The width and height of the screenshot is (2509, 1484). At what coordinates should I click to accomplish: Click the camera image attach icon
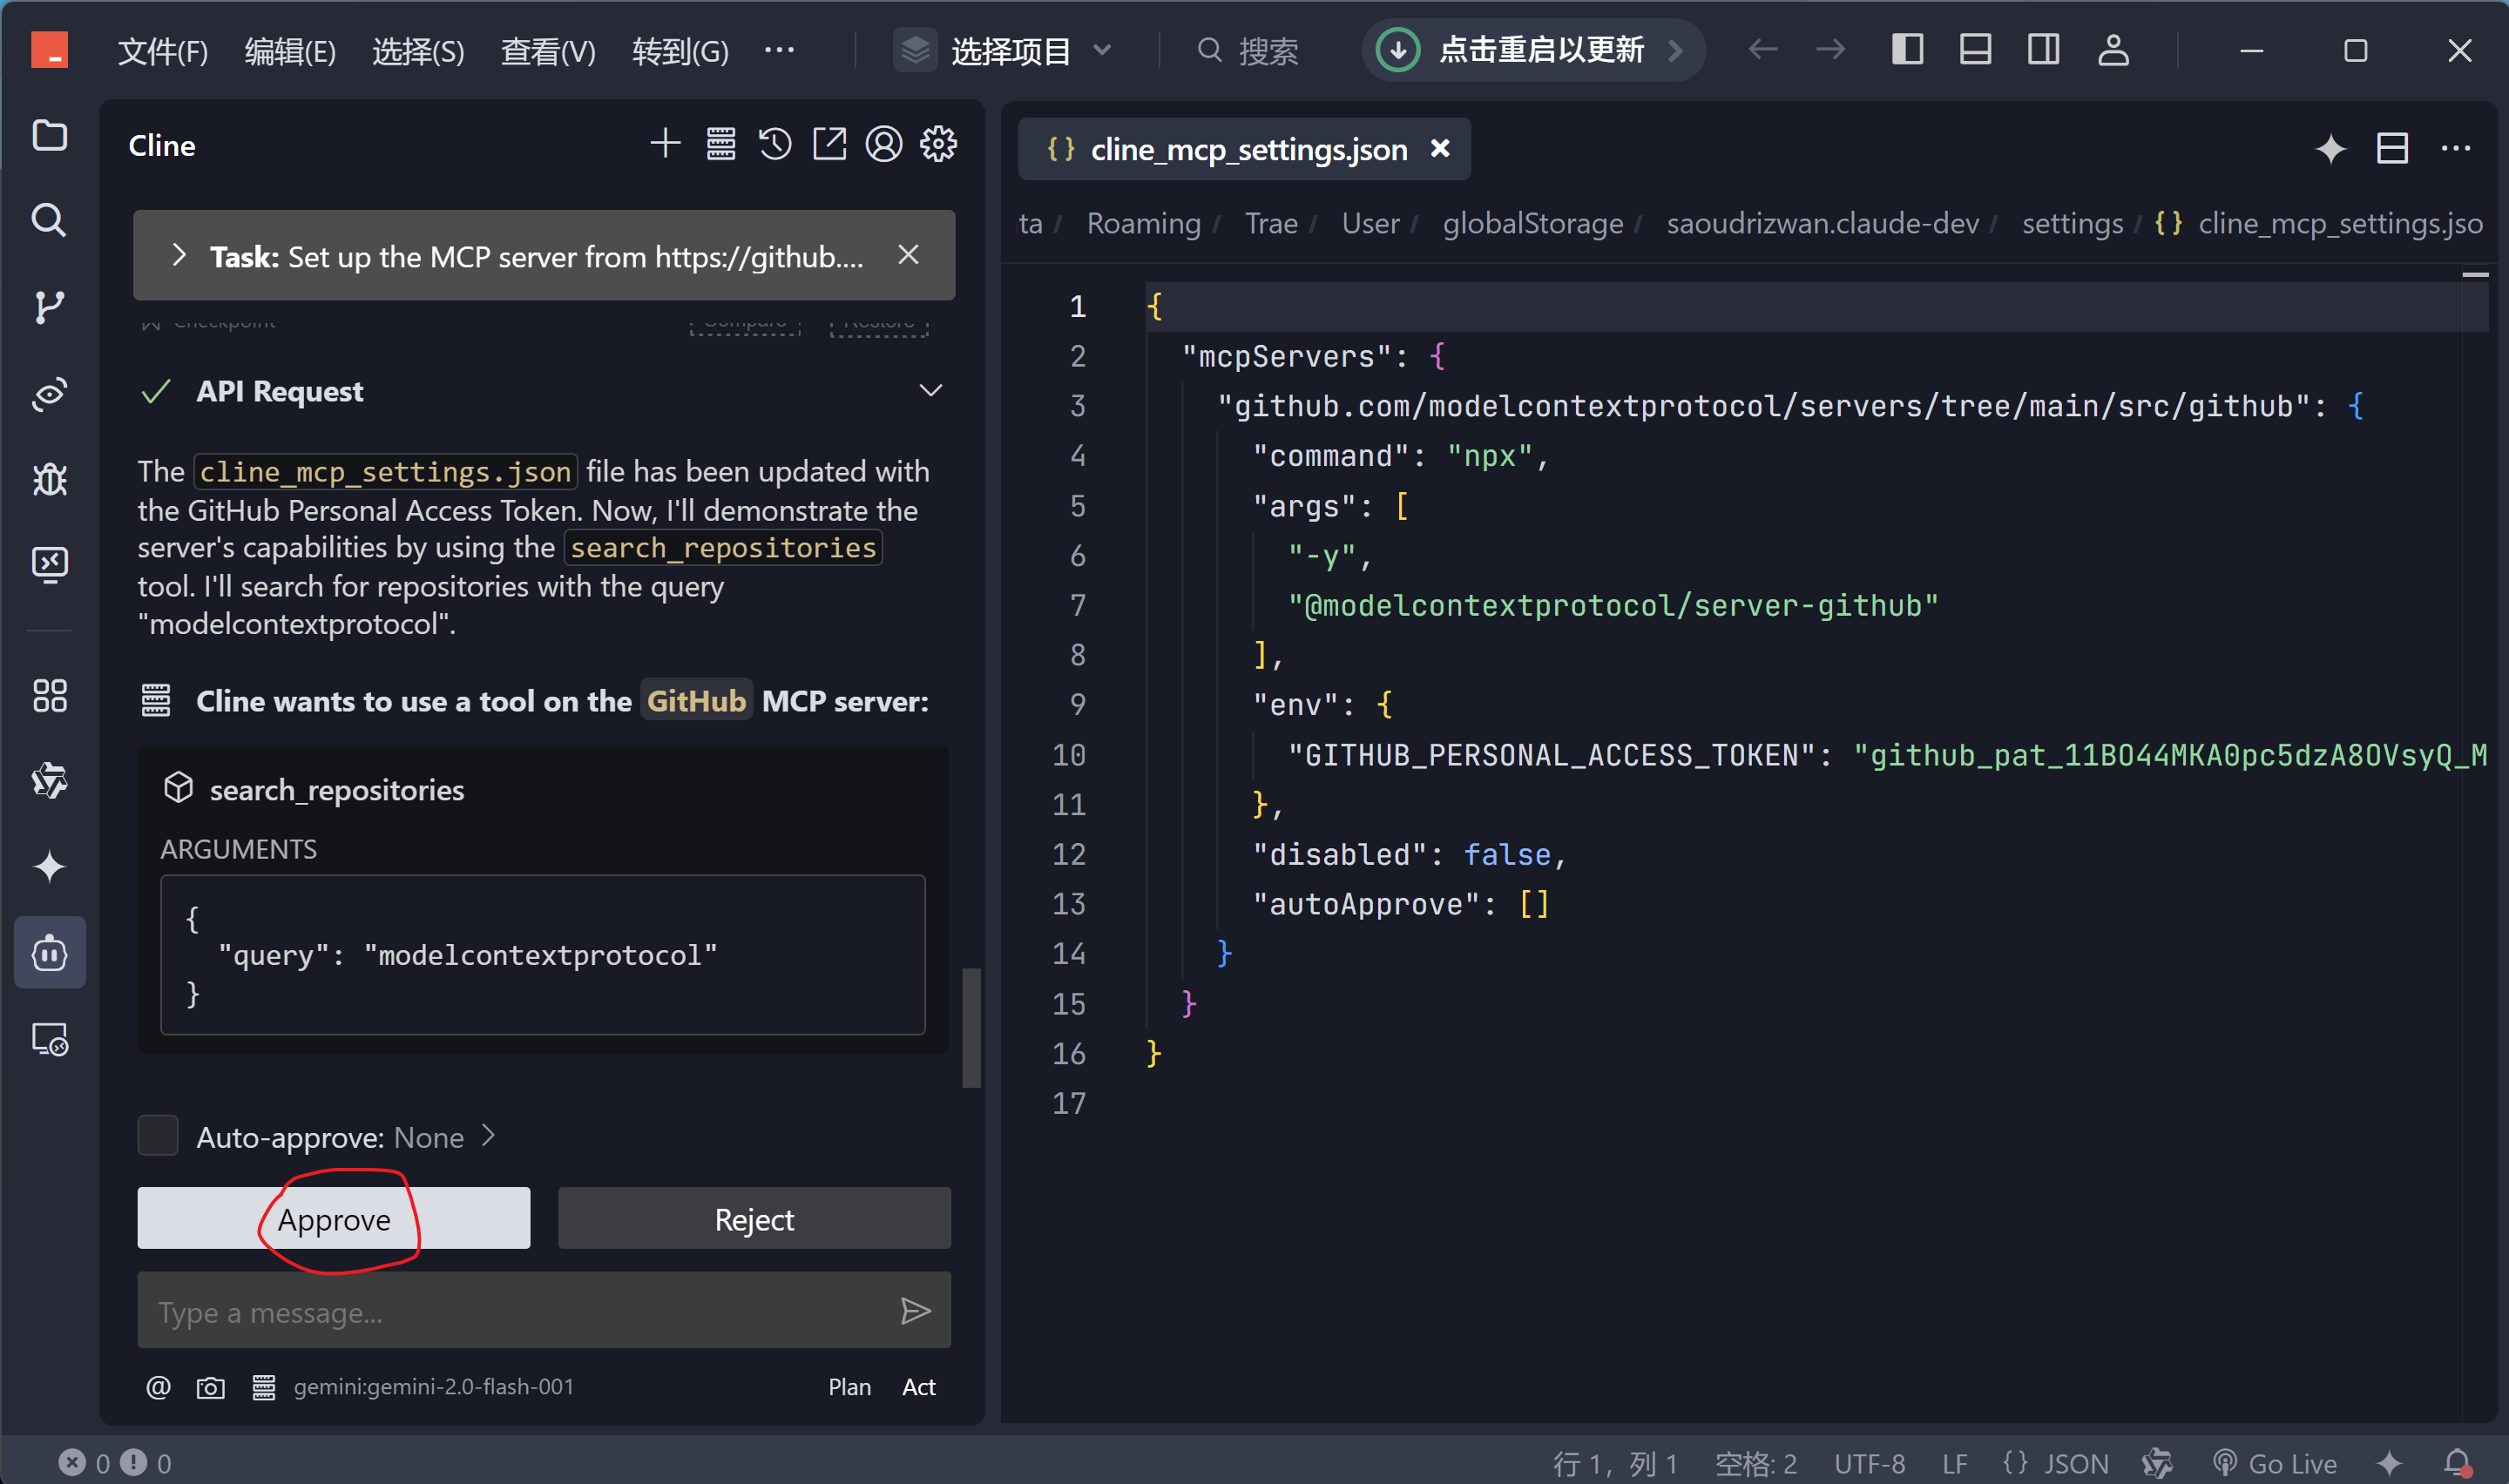[210, 1387]
